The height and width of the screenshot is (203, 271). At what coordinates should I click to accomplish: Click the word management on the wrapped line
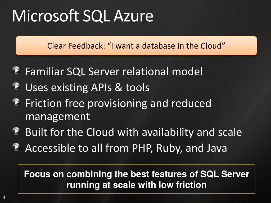pos(57,117)
